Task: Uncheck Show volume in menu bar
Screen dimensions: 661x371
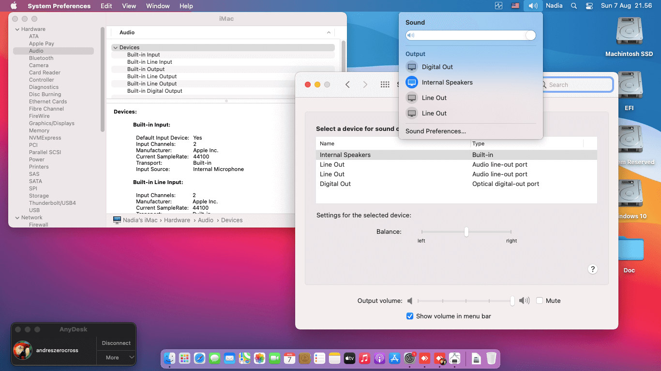Action: click(410, 316)
